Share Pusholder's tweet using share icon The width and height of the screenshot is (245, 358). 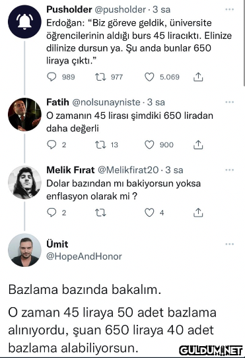[x=198, y=77]
